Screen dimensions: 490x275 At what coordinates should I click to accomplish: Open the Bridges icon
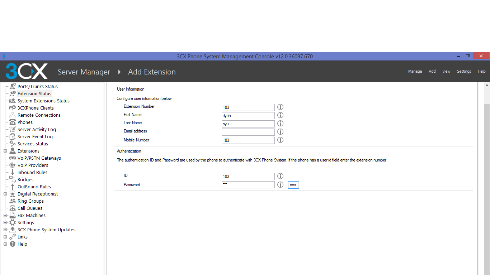(x=13, y=179)
